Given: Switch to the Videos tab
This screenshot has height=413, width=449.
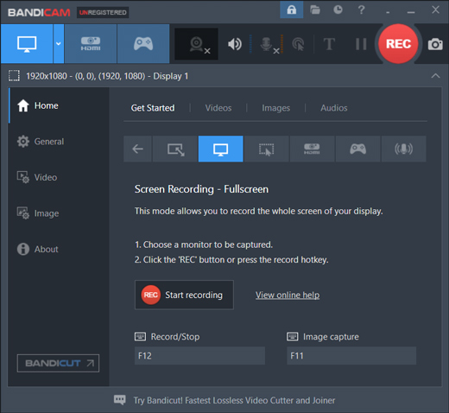Looking at the screenshot, I should pyautogui.click(x=218, y=108).
